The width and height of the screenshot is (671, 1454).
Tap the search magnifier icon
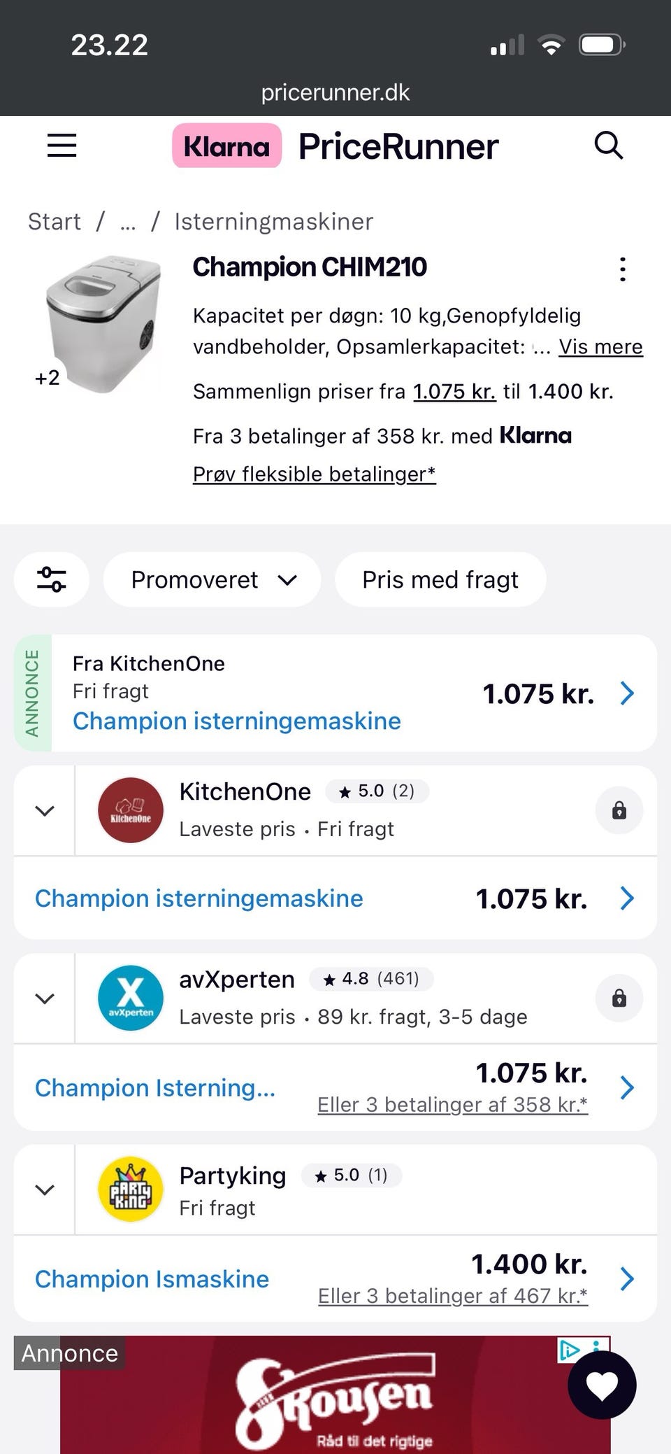pyautogui.click(x=608, y=146)
